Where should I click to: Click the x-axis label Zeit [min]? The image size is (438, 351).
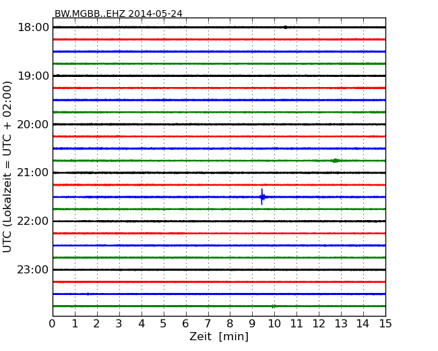coord(219,336)
